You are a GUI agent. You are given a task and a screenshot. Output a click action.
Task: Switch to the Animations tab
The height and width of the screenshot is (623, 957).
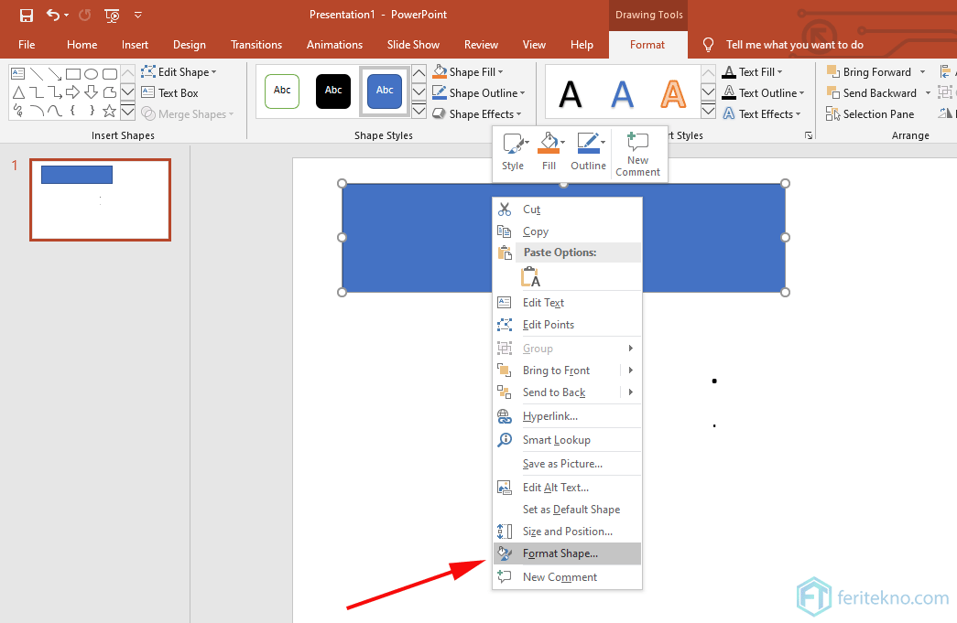334,45
